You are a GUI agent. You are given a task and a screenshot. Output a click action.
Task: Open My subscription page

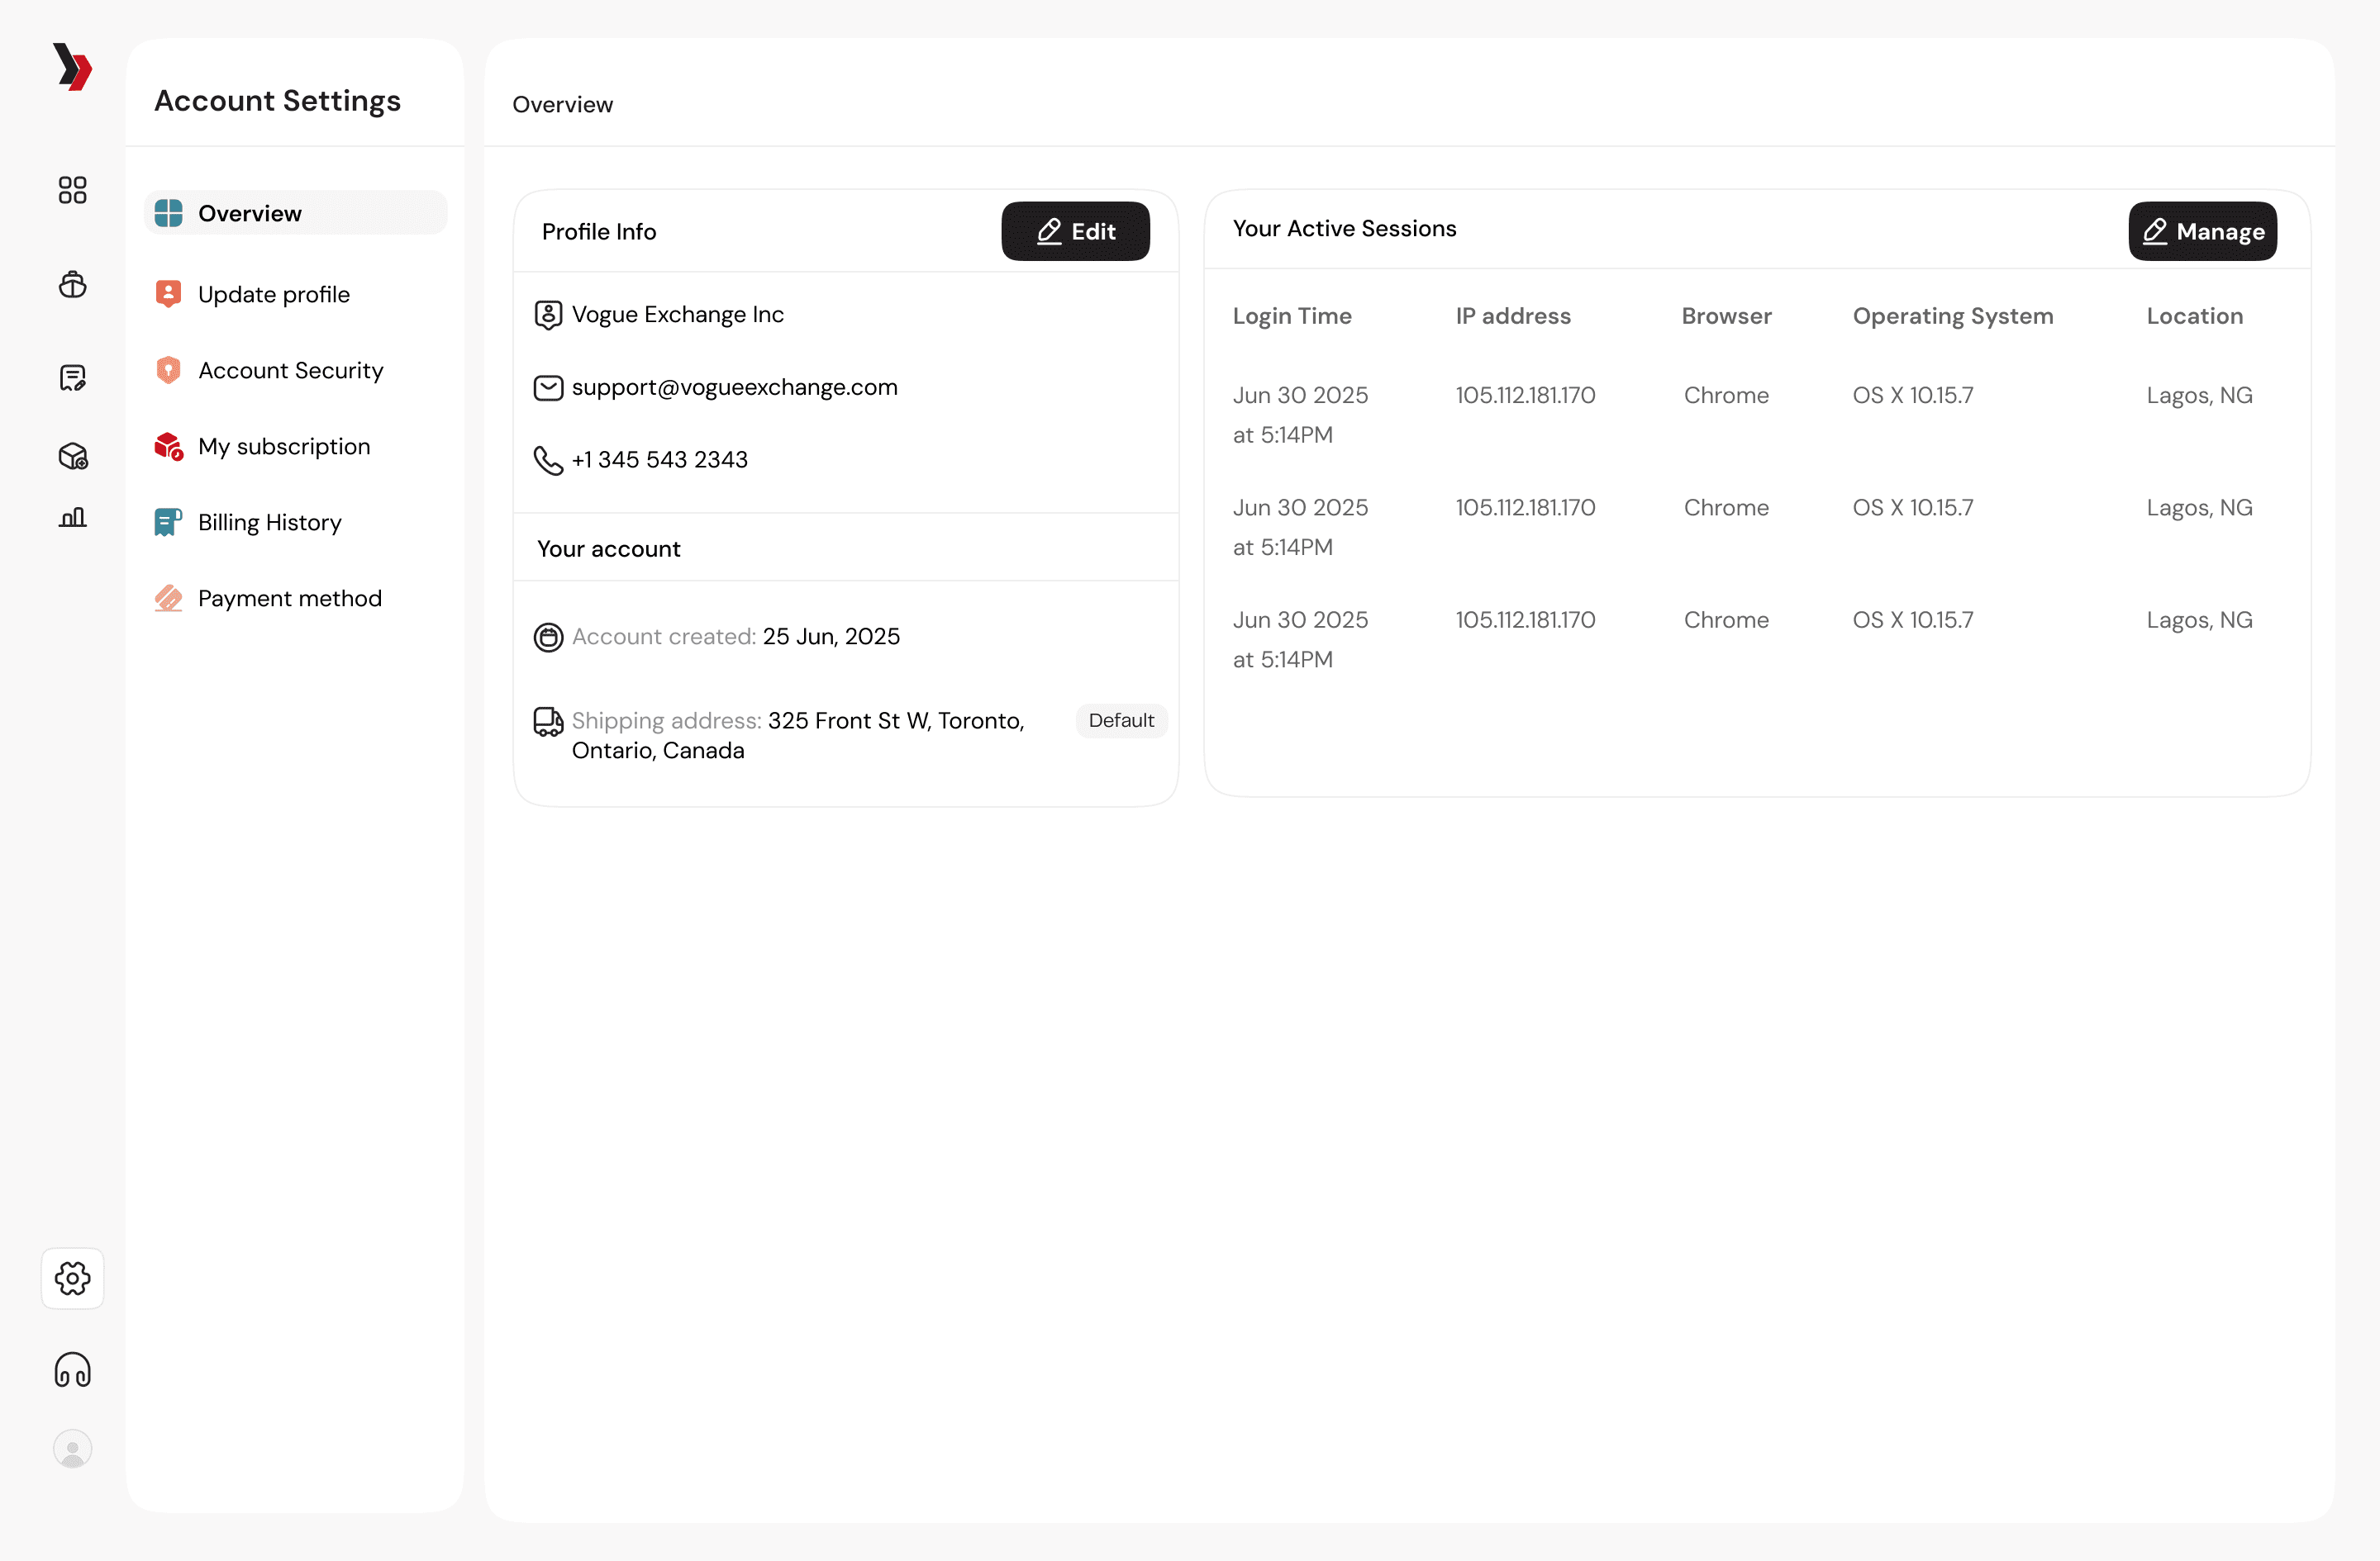(x=284, y=446)
